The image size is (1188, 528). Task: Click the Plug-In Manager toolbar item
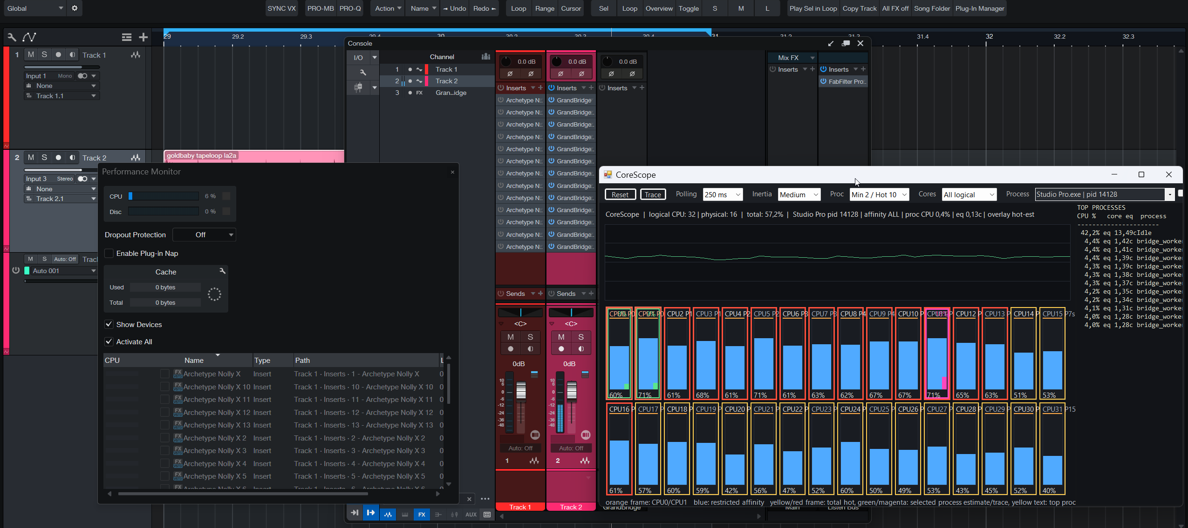980,8
